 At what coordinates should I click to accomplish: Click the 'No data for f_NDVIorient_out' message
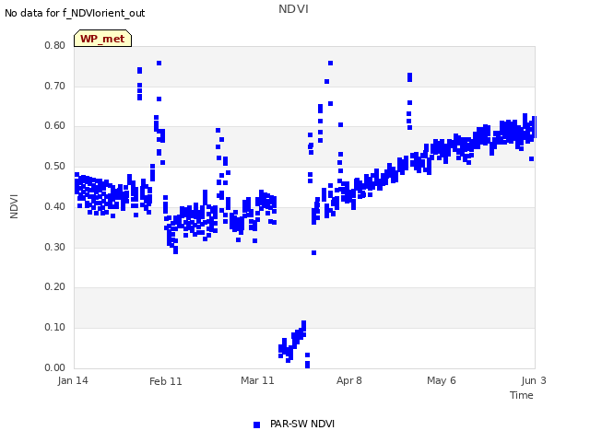(x=75, y=13)
